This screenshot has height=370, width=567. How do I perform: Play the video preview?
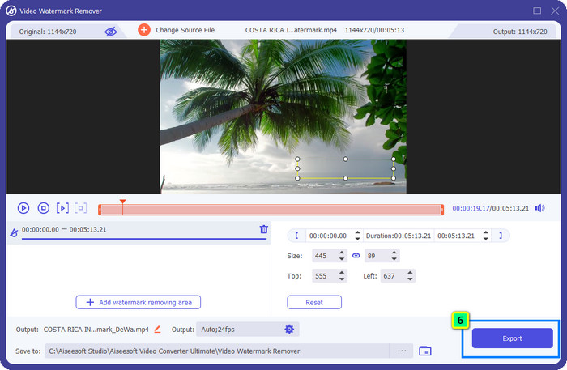pyautogui.click(x=23, y=208)
